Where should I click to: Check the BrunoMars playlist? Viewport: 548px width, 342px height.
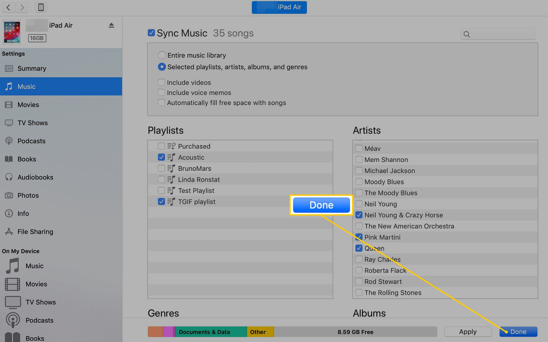coord(161,168)
